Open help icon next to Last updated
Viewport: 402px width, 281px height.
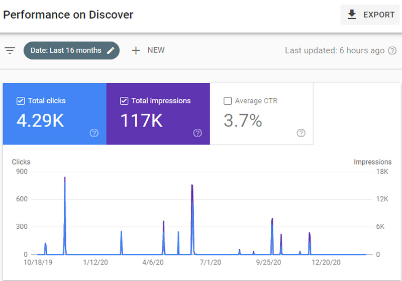pos(392,51)
